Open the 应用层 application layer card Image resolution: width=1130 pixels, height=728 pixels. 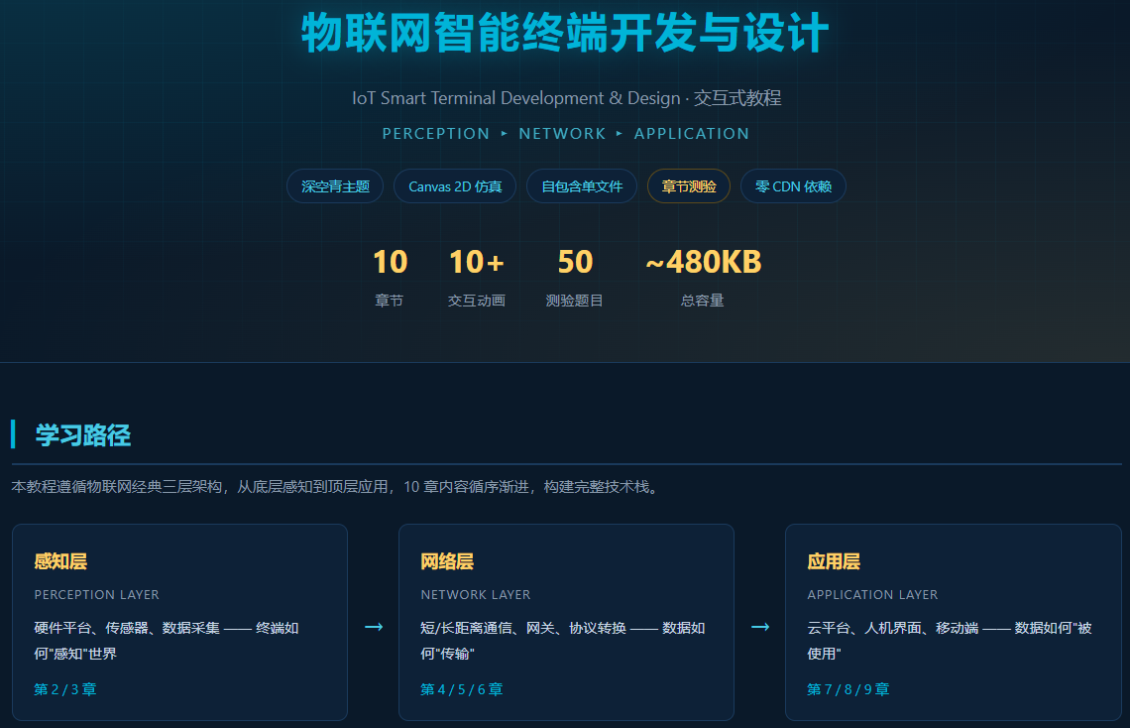pyautogui.click(x=953, y=622)
